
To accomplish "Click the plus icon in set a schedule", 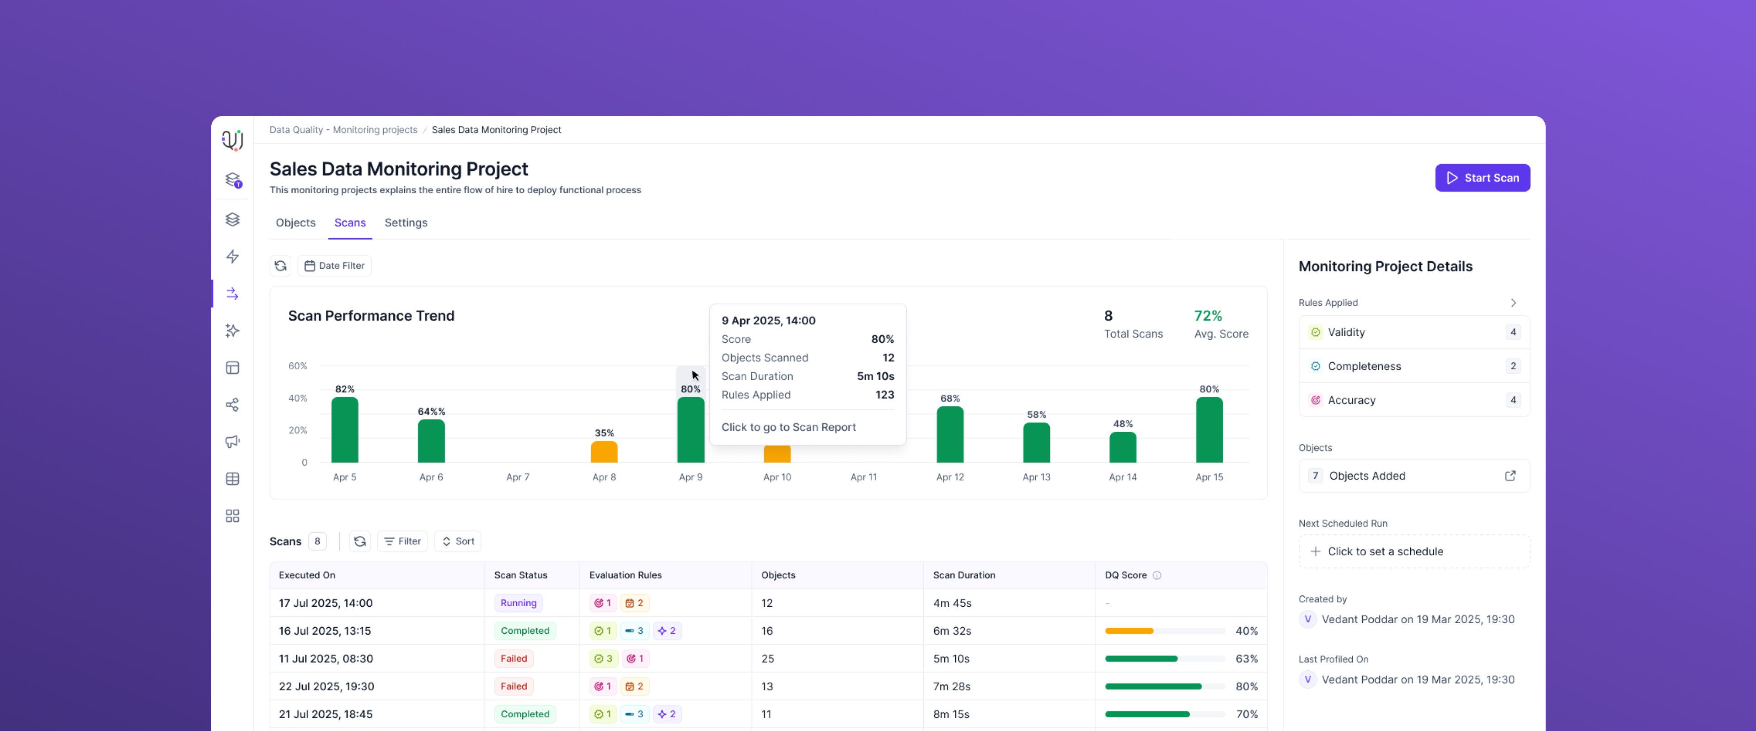I will pyautogui.click(x=1316, y=551).
